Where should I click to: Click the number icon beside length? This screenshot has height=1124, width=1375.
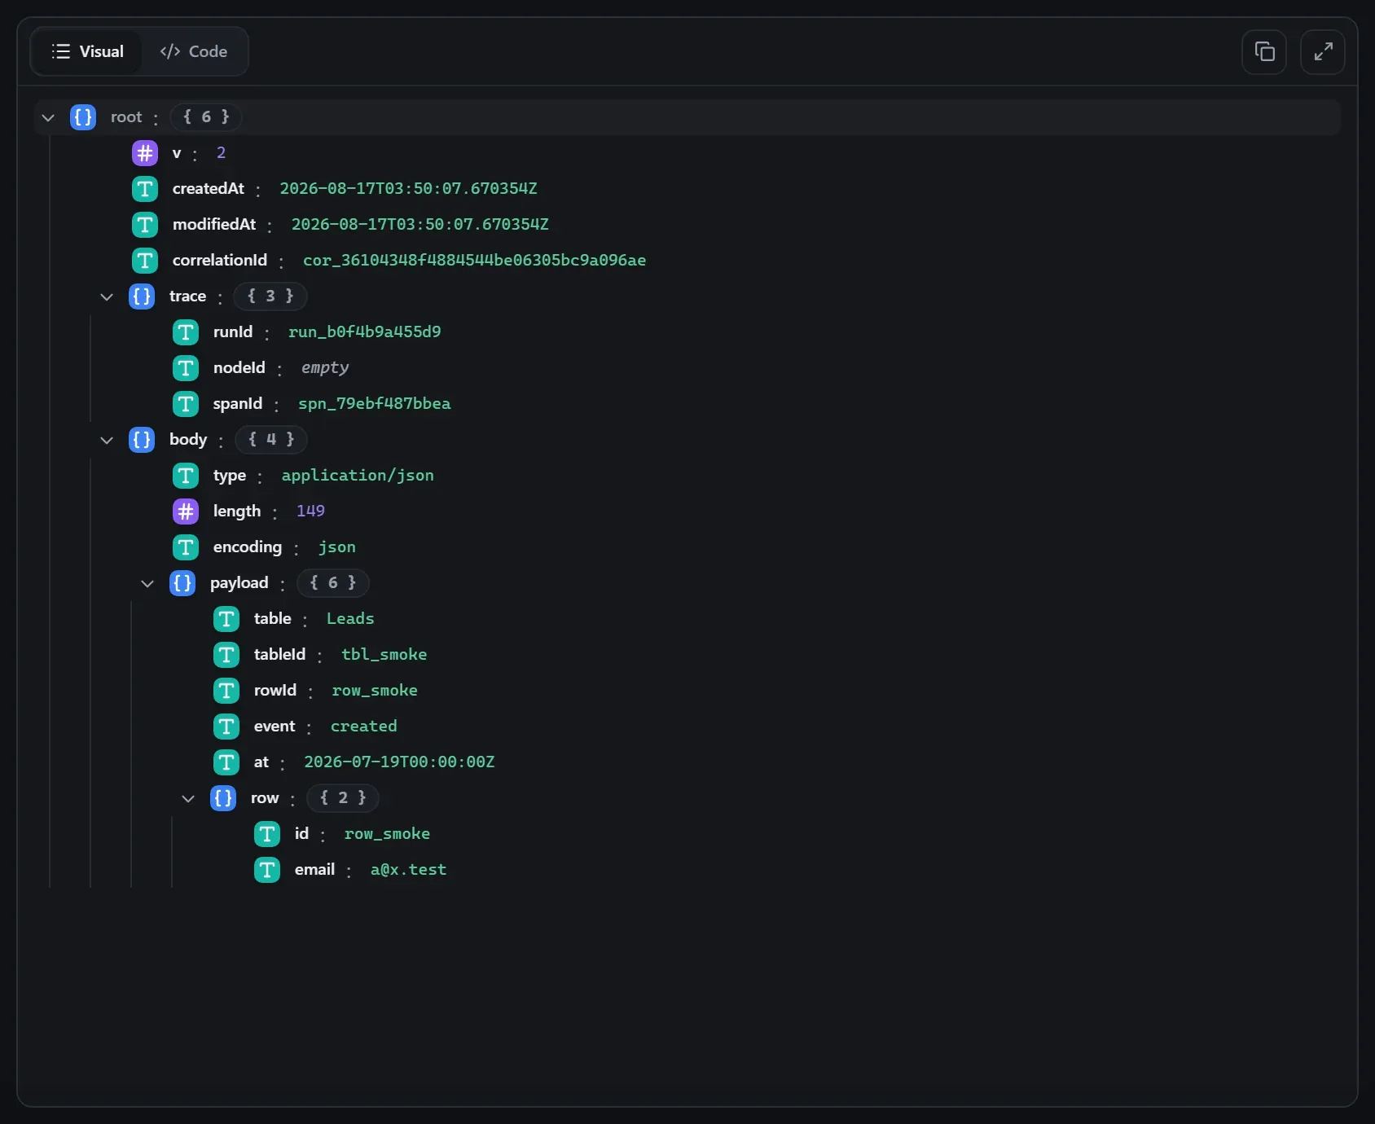pos(186,512)
